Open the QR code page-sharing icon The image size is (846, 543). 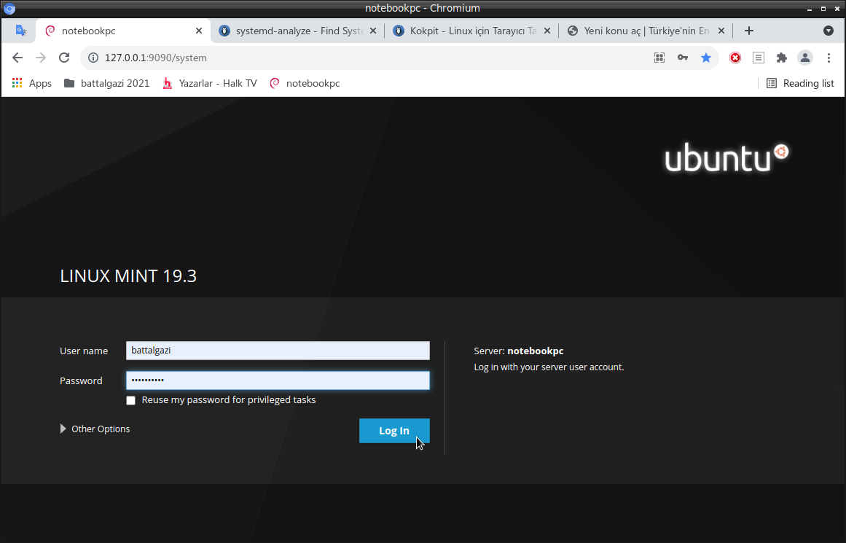click(x=659, y=58)
